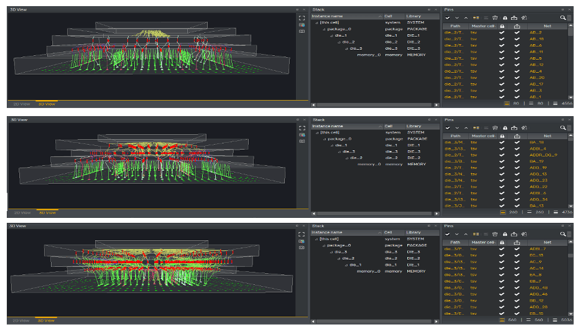Select the 3D View tab in bottom panel

pyautogui.click(x=47, y=320)
